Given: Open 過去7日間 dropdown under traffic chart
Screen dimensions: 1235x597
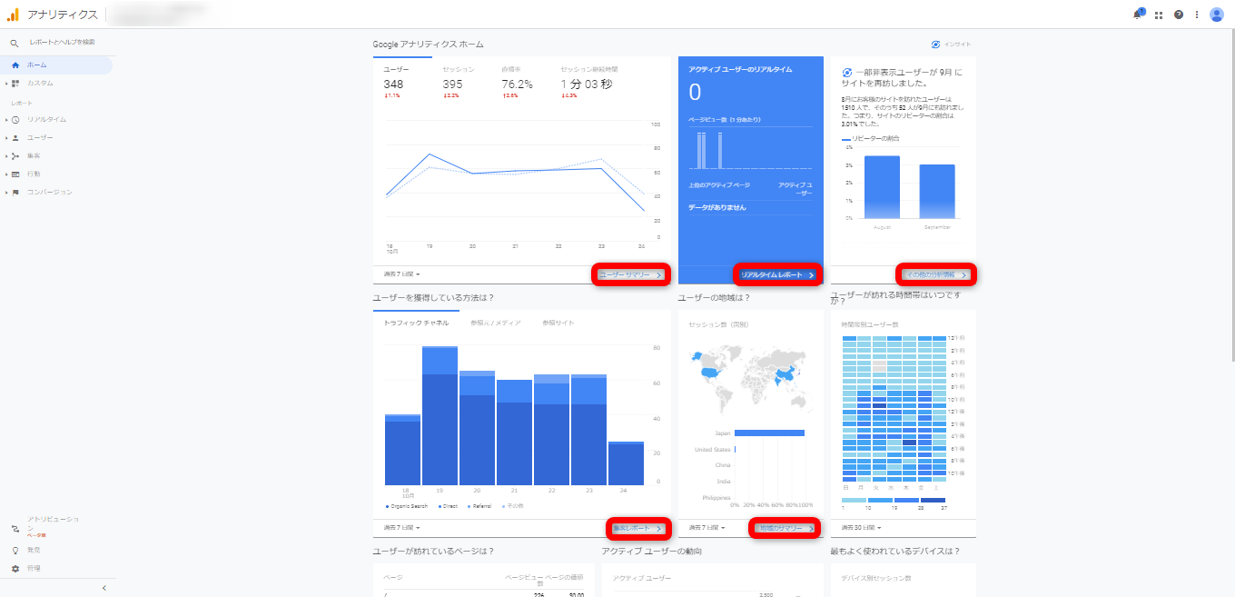Looking at the screenshot, I should click(401, 527).
